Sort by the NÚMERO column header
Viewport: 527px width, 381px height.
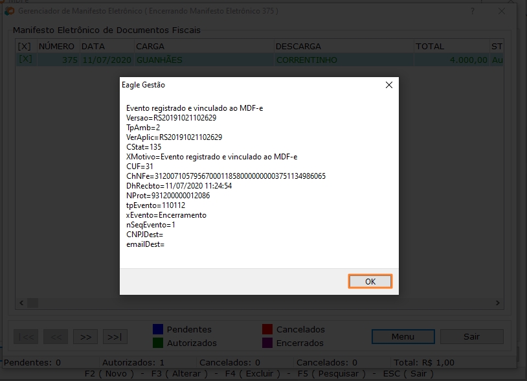coord(56,46)
